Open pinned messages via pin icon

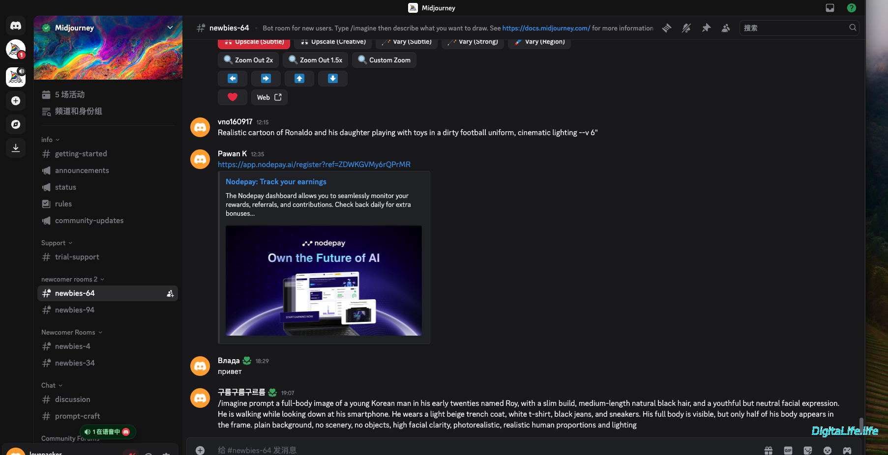(706, 28)
